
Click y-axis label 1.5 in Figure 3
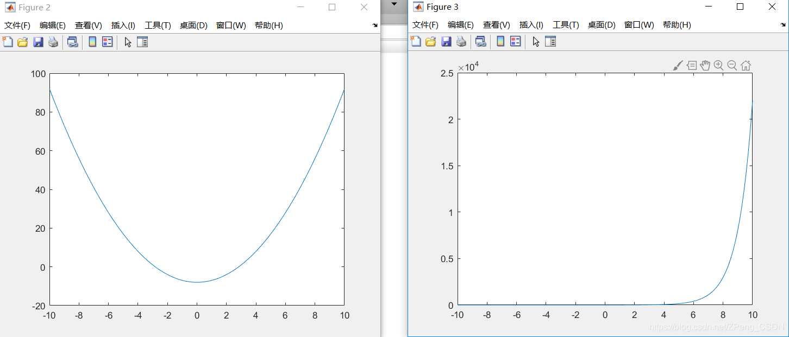pos(447,166)
